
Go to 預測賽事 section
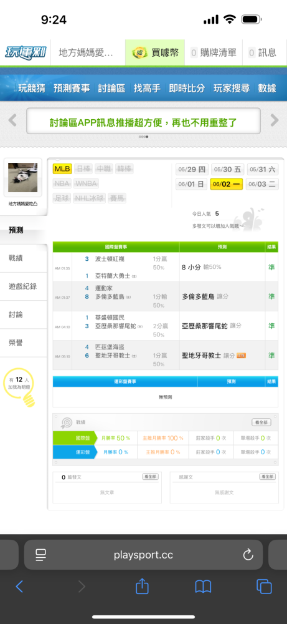point(72,88)
